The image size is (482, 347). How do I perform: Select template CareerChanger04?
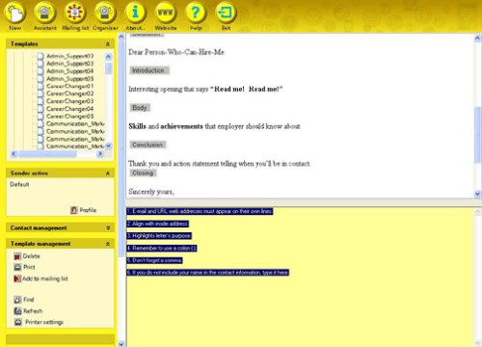tap(70, 109)
